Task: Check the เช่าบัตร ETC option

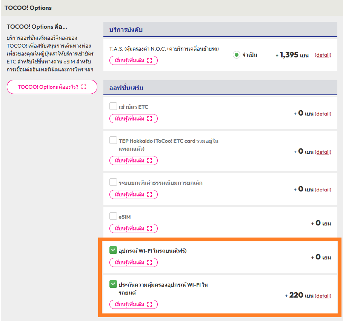Action: pos(113,106)
